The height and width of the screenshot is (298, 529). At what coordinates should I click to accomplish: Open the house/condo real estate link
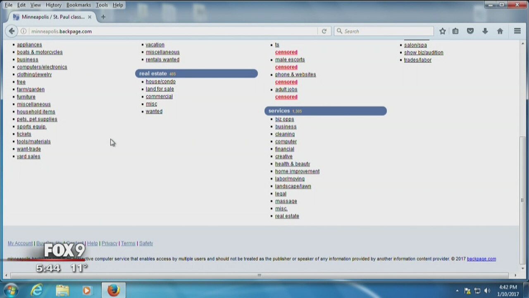coord(160,82)
